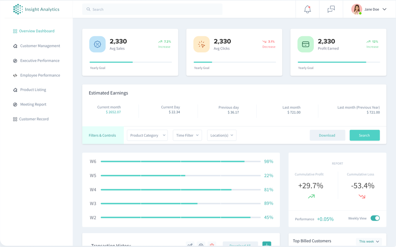
Task: Open the This week dropdown in Top Billed Customers
Action: click(x=369, y=241)
